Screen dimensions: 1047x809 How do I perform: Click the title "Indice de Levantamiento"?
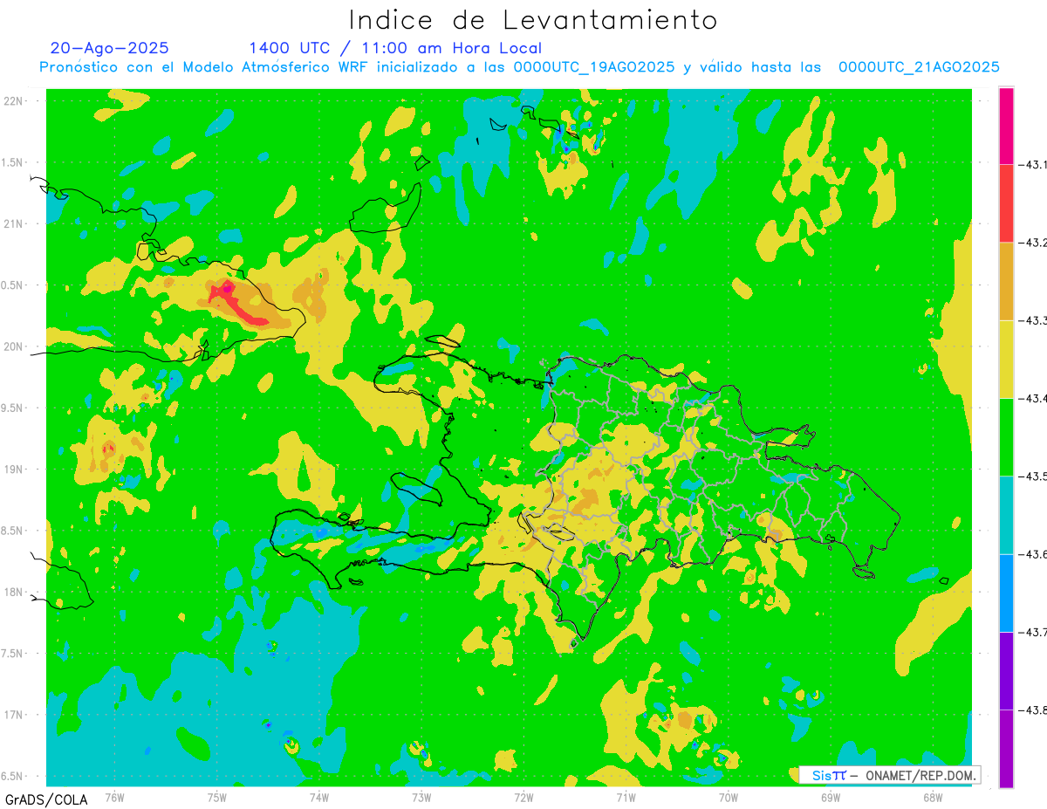tap(533, 20)
